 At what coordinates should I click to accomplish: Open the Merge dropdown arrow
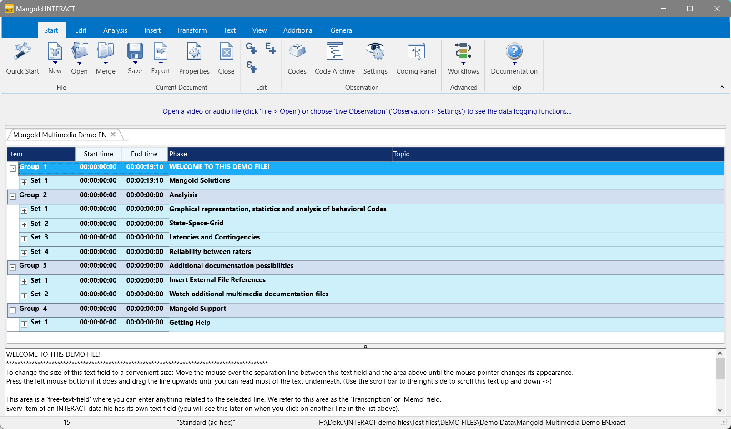point(106,63)
